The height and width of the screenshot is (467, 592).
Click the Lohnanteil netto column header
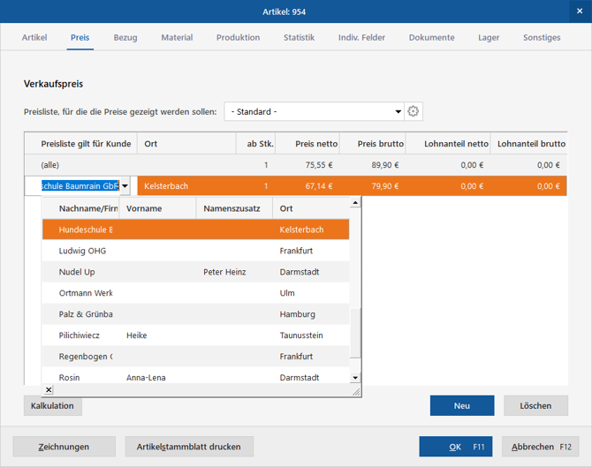tap(448, 144)
